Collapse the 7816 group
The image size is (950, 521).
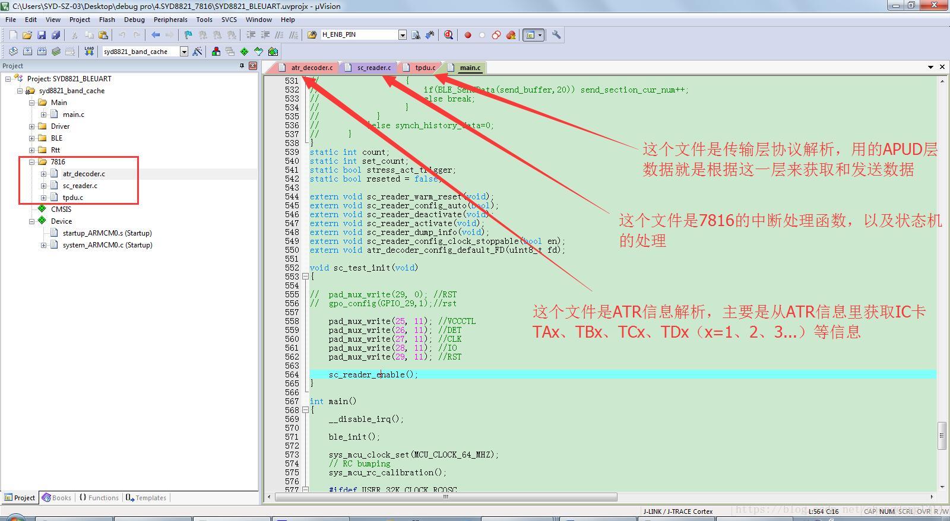pos(32,162)
